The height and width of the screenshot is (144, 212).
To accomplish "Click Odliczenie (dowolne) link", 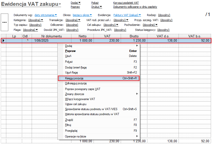I will click(x=72, y=25).
